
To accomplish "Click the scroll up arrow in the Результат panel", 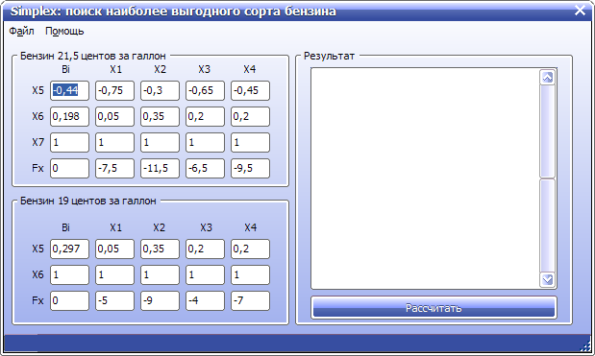I will [547, 78].
